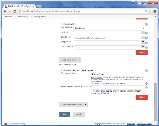Click help icon for Publish JUnit report
159x126 pixels.
146,71
